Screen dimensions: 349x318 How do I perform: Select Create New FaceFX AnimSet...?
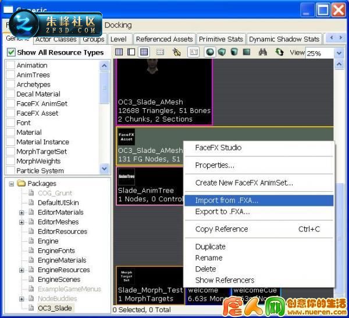[259, 183]
